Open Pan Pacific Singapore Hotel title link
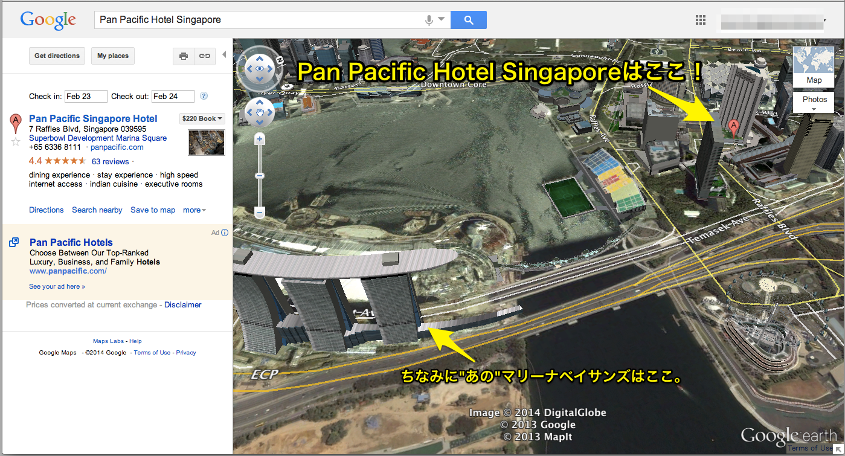Image resolution: width=845 pixels, height=456 pixels. 93,118
